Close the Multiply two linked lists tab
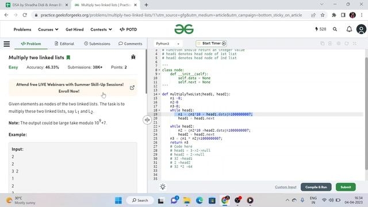The width and height of the screenshot is (368, 207). 136,5
